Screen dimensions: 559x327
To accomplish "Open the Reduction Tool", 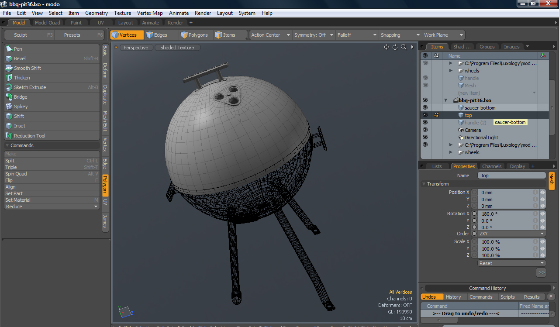I will (x=52, y=136).
